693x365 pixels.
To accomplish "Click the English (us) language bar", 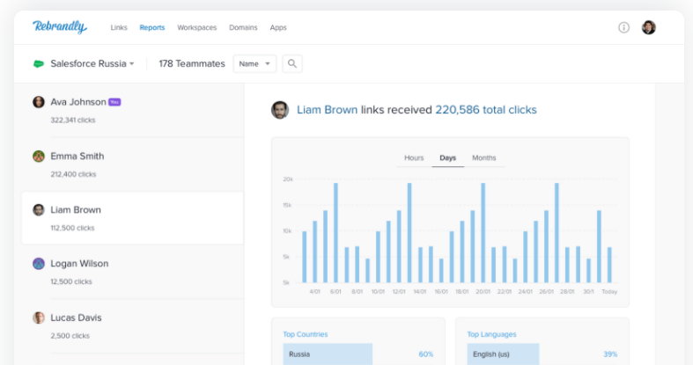I will 503,354.
